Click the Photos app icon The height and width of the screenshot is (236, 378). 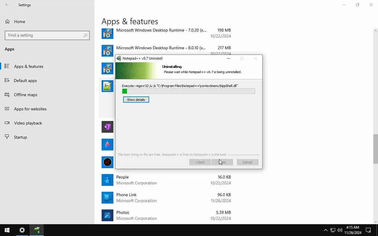point(107,215)
